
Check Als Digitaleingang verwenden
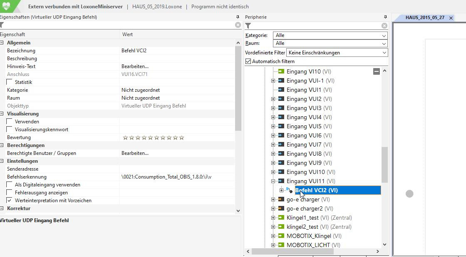tap(10, 185)
